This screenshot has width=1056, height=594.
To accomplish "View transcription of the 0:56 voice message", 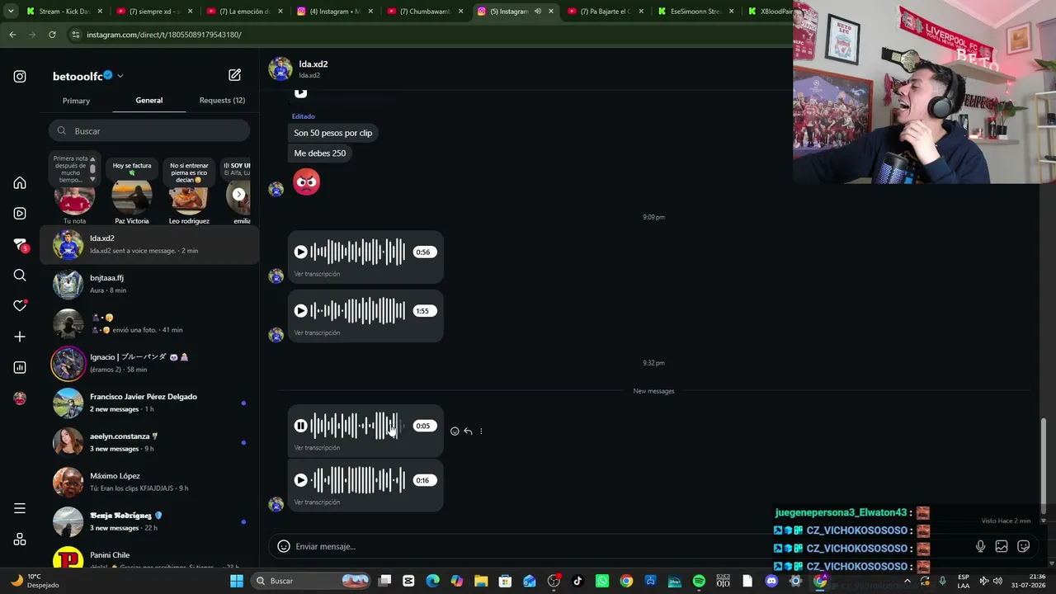I will pyautogui.click(x=317, y=274).
